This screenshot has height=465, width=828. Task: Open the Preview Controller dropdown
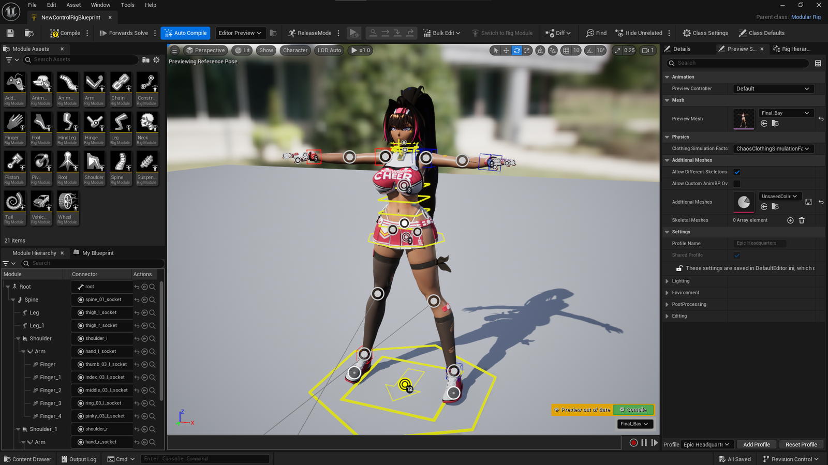coord(773,88)
